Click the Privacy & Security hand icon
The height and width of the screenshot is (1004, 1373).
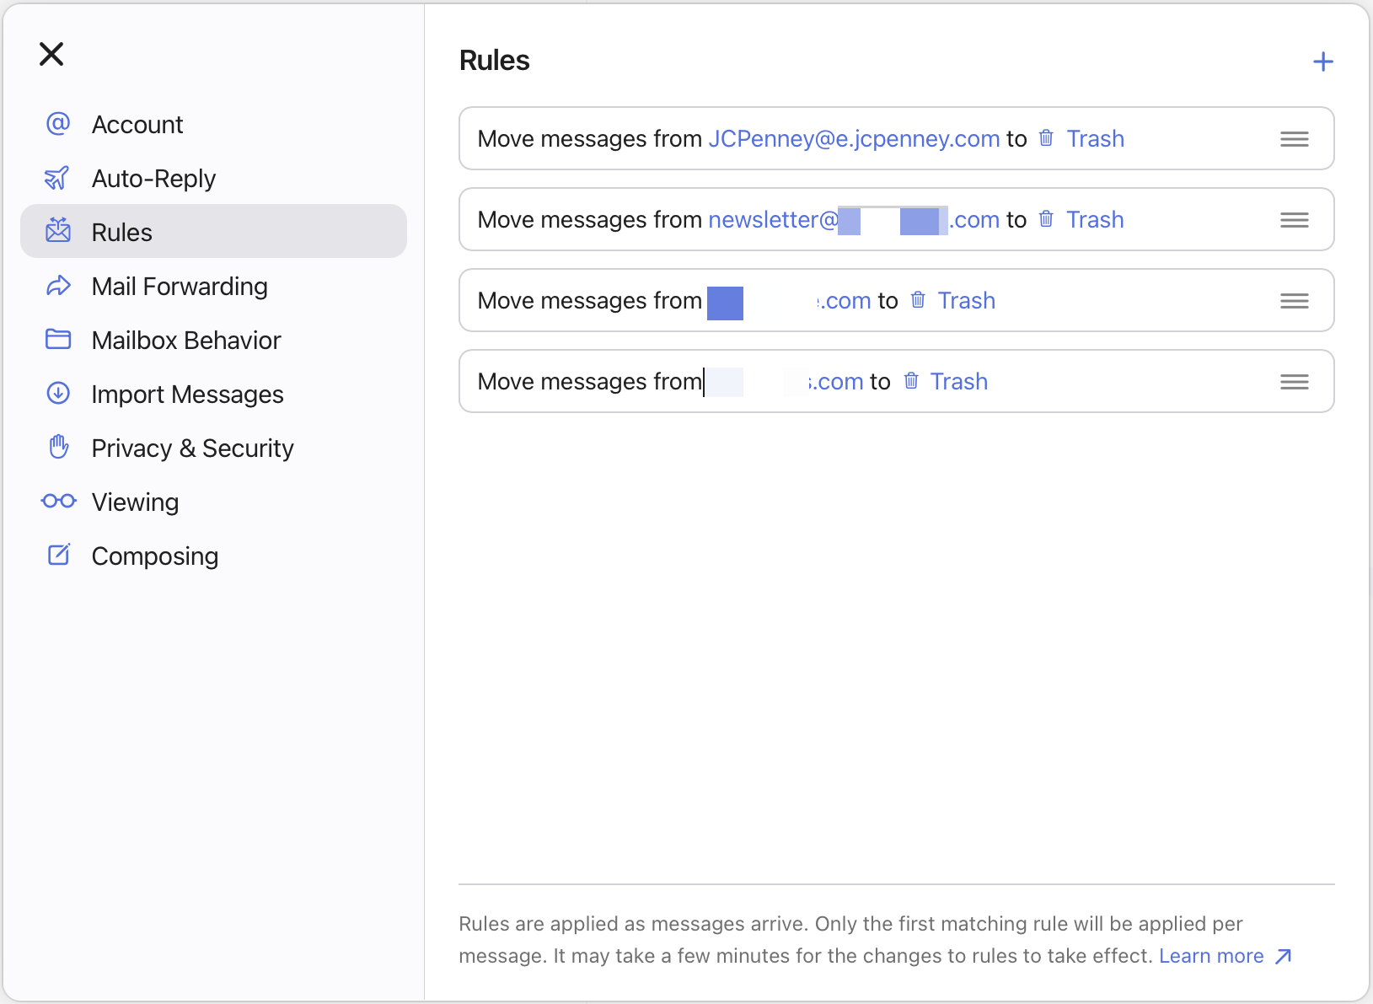58,447
